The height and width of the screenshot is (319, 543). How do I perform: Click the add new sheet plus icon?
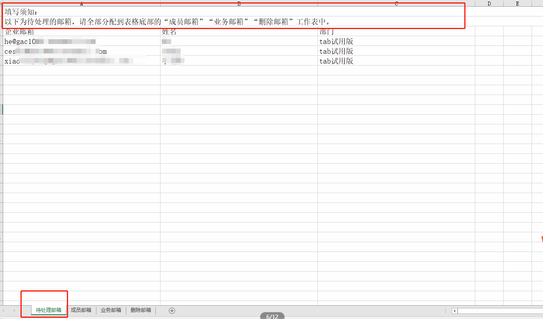[172, 310]
